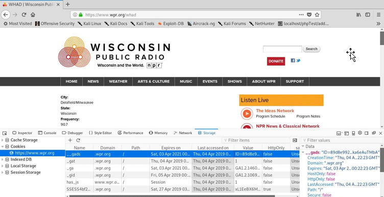This screenshot has height=197, width=384.
Task: Toggle the split console icon
Action: tap(347, 133)
